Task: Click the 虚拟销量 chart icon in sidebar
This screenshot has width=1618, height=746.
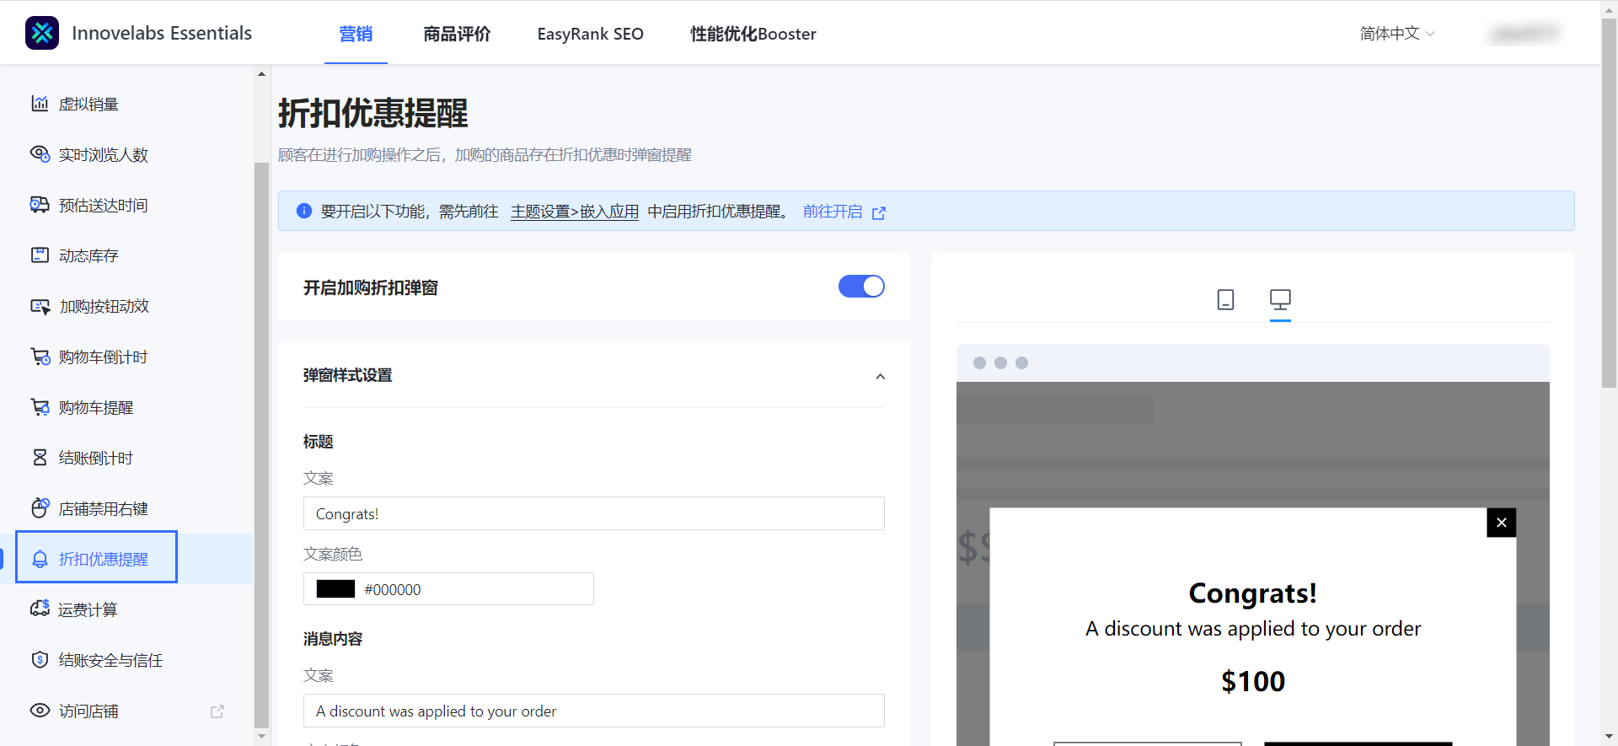Action: (40, 104)
